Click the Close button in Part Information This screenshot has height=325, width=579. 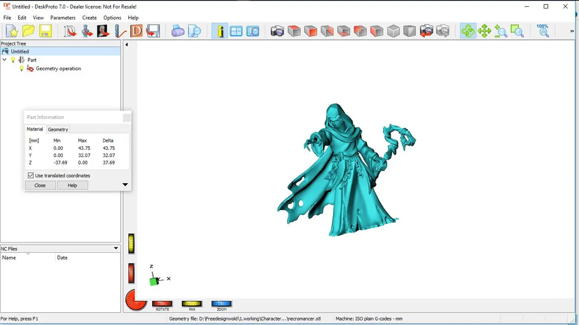(40, 185)
